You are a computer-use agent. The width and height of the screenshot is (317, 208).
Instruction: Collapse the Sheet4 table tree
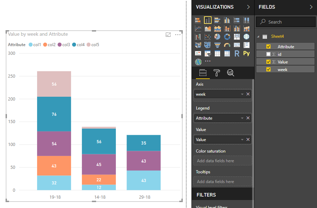pos(258,37)
